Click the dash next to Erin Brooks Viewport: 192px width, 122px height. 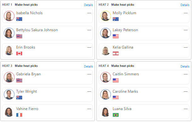[x=89, y=47]
